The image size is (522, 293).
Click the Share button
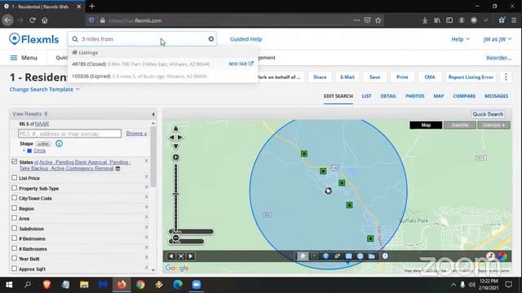pyautogui.click(x=320, y=77)
